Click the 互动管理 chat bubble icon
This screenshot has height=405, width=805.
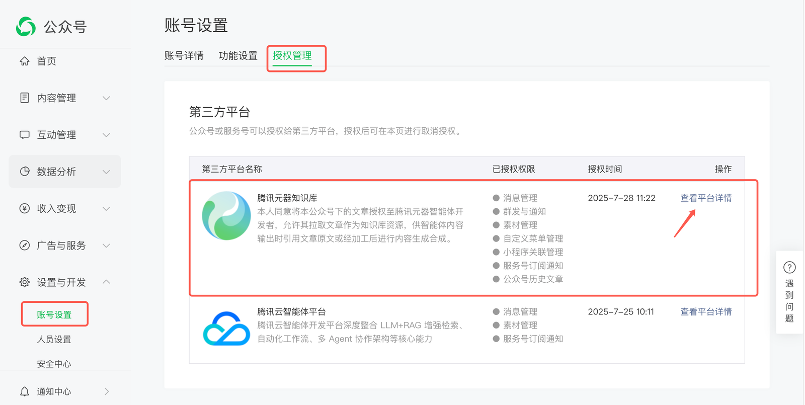click(x=25, y=135)
